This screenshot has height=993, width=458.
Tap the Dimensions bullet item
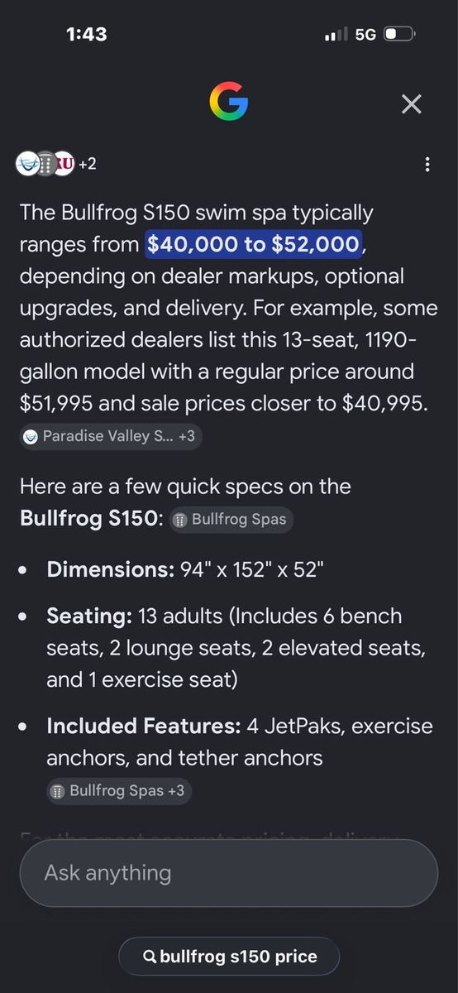(185, 569)
